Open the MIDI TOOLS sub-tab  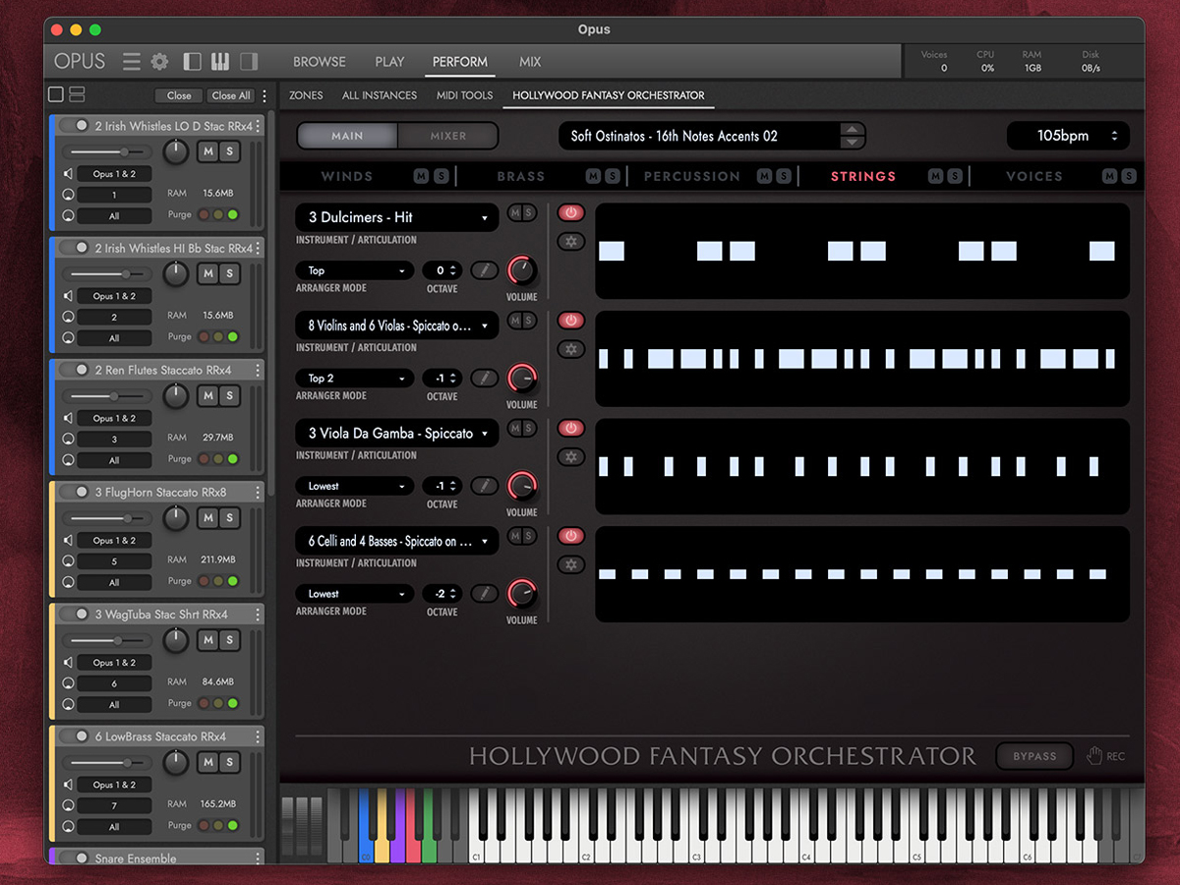point(464,95)
